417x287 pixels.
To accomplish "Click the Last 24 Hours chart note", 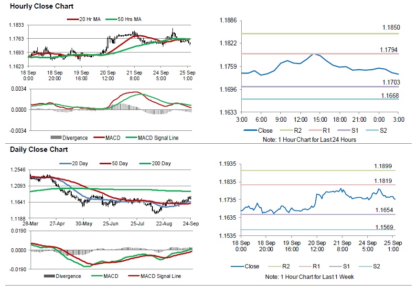I will tap(310, 139).
